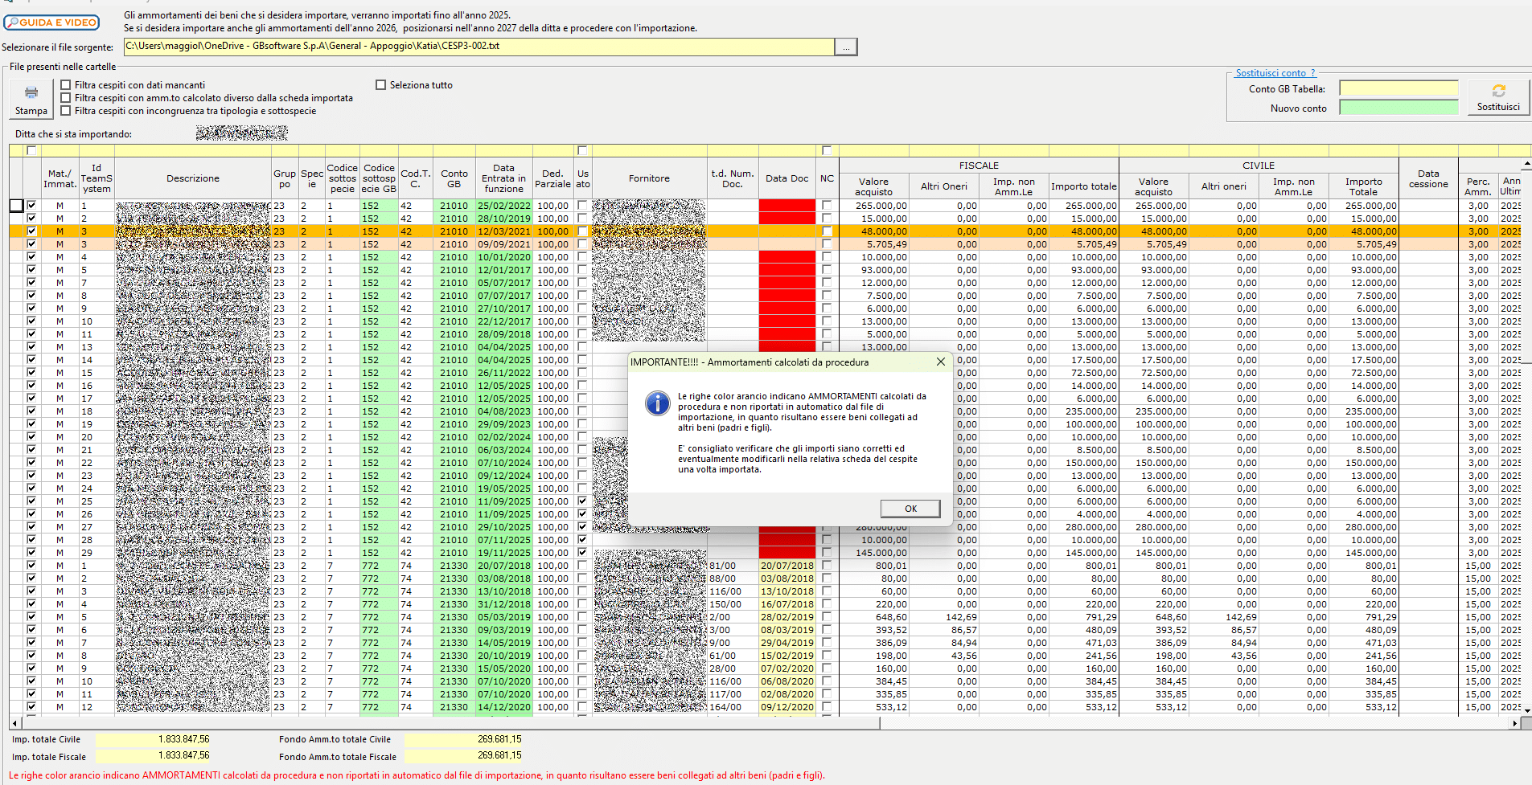The height and width of the screenshot is (785, 1532).
Task: Click the vertical scrollbar down arrow
Action: [x=1526, y=712]
